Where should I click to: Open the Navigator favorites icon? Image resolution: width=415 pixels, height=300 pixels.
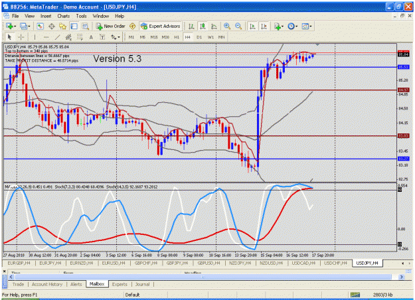click(x=62, y=26)
